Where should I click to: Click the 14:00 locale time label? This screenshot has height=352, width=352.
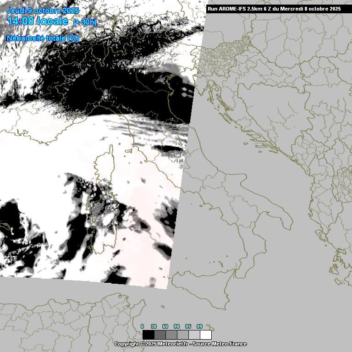[38, 21]
